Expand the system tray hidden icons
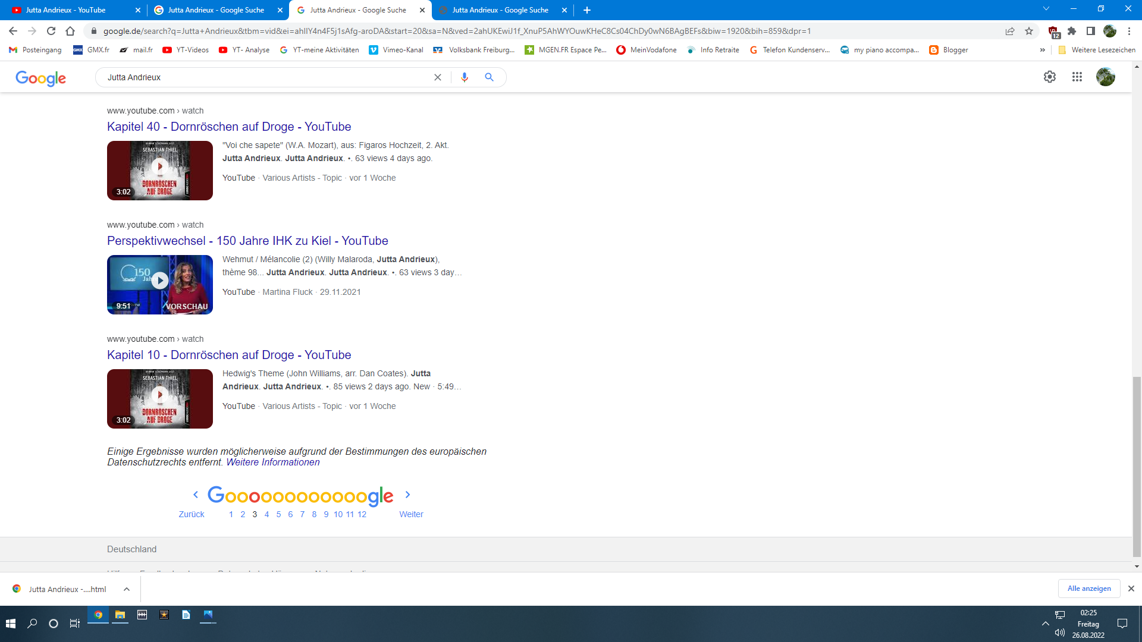This screenshot has width=1142, height=642. (x=1045, y=624)
